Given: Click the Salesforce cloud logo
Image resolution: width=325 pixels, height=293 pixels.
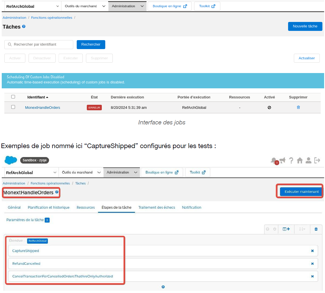Looking at the screenshot, I should [11, 160].
